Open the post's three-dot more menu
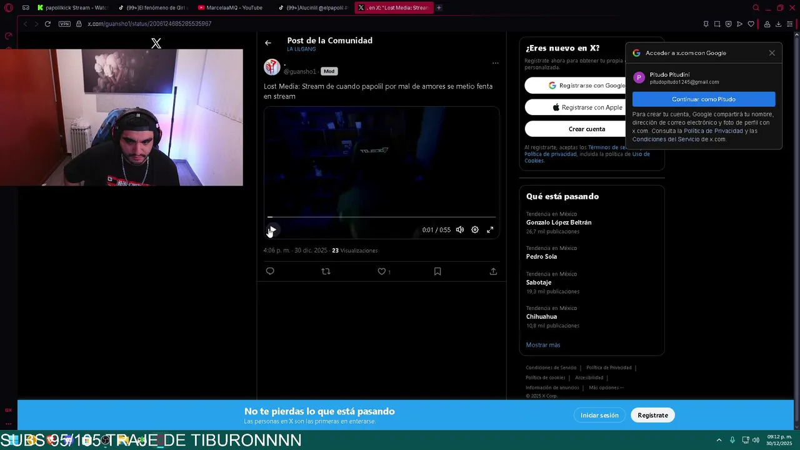The width and height of the screenshot is (800, 450). coord(495,62)
